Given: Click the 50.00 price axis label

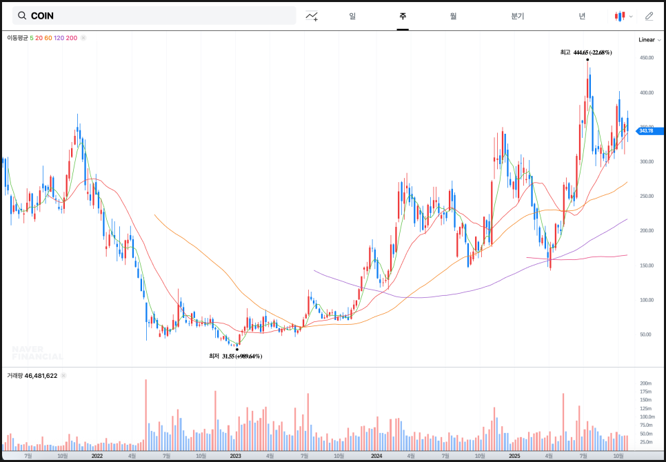Looking at the screenshot, I should (645, 334).
